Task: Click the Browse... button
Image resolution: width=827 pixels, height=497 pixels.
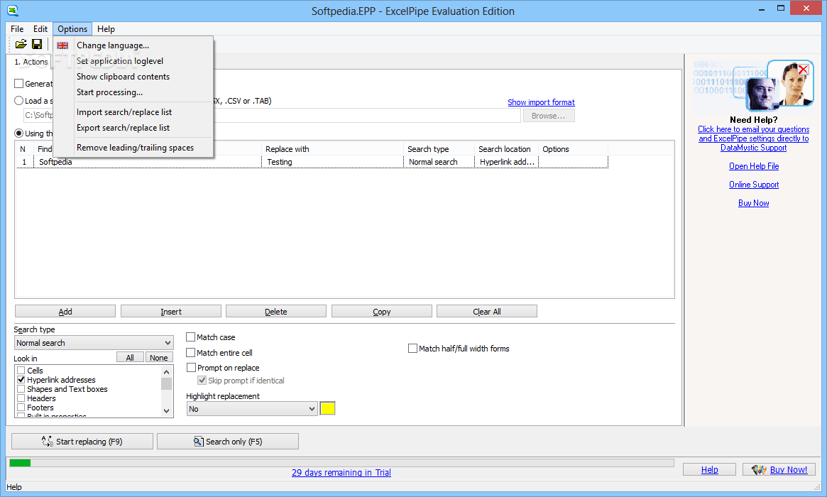Action: pos(549,116)
